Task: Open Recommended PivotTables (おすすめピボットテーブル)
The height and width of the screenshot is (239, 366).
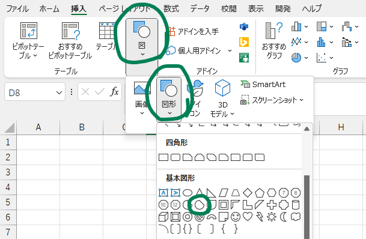Action: 70,41
